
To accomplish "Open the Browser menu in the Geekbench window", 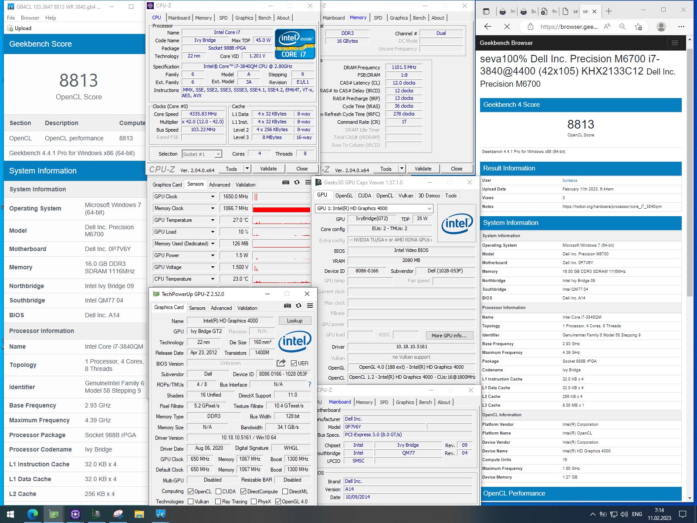I will (30, 18).
